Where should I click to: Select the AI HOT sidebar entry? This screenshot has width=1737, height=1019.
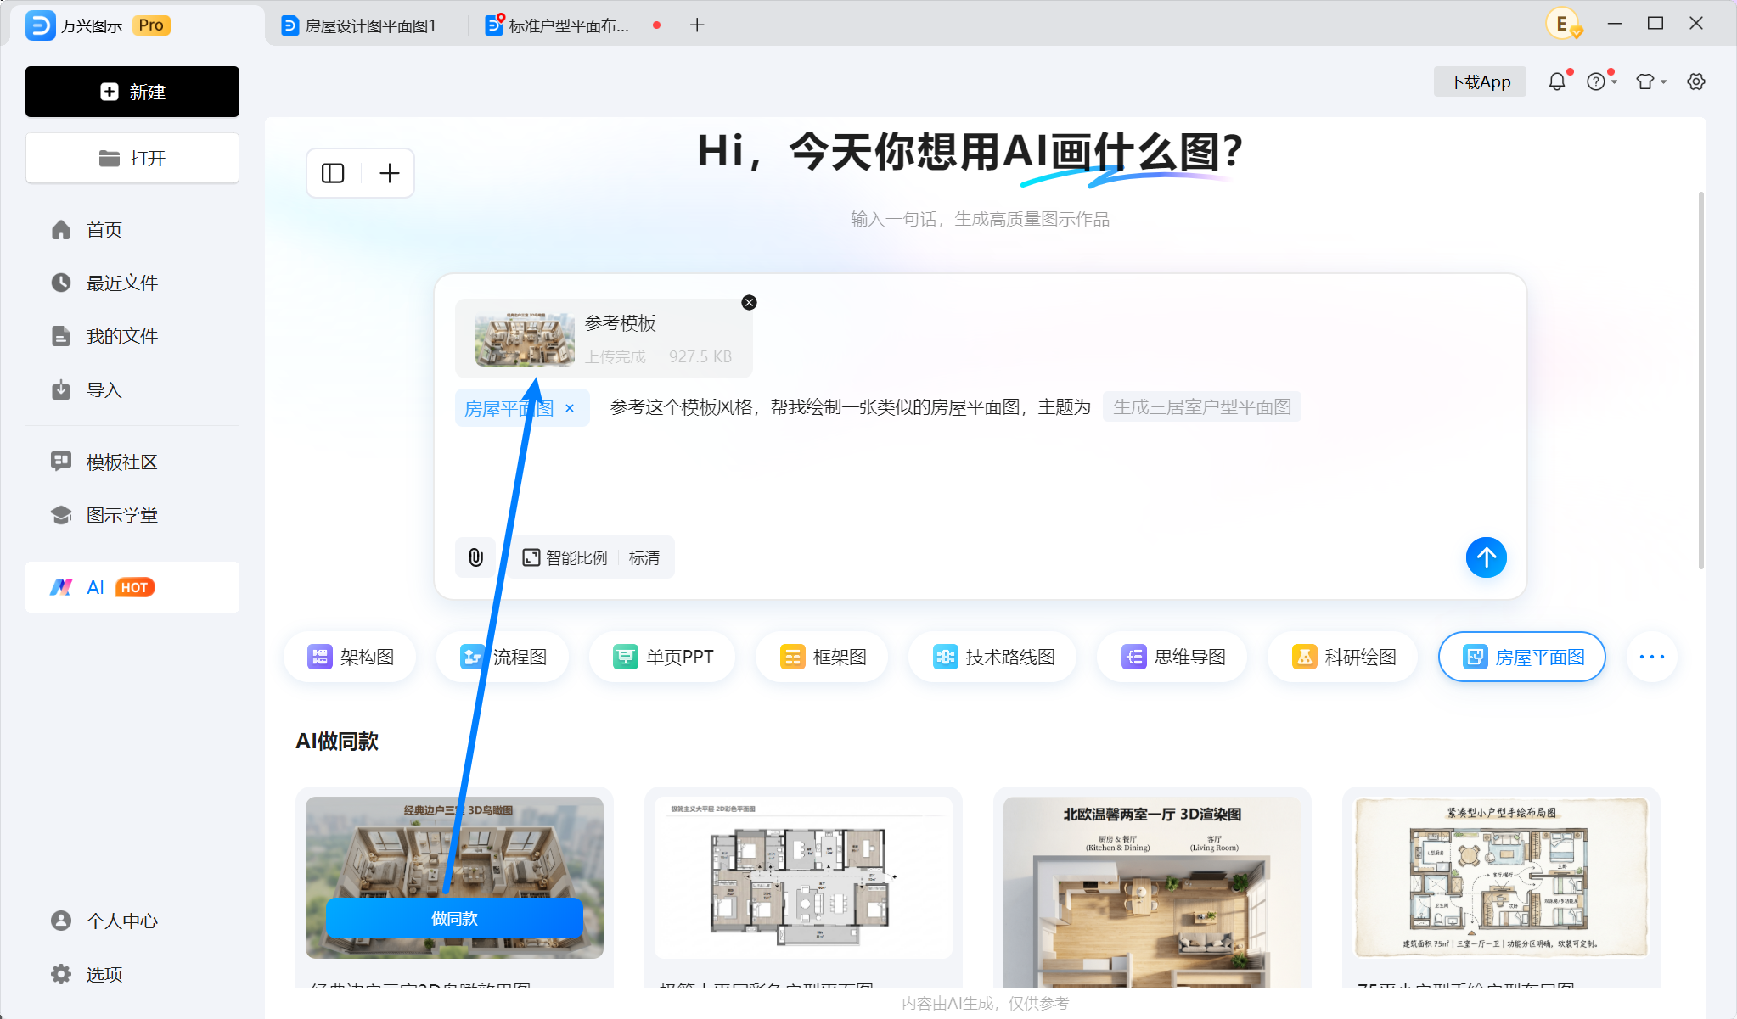[132, 587]
